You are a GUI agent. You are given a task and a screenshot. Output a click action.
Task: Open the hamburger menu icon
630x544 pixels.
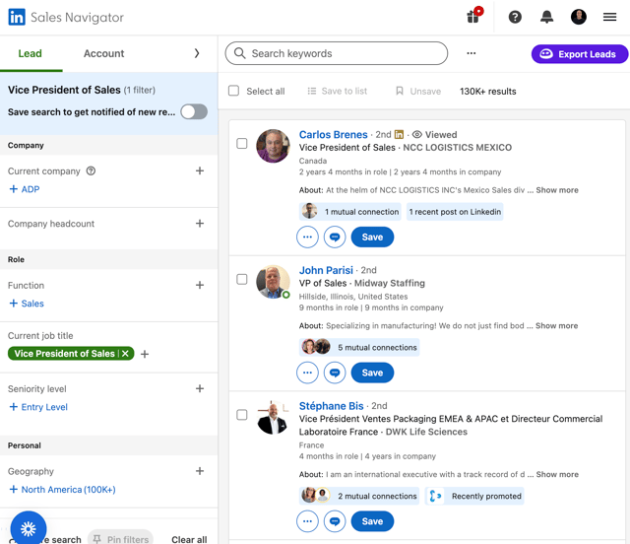coord(609,17)
